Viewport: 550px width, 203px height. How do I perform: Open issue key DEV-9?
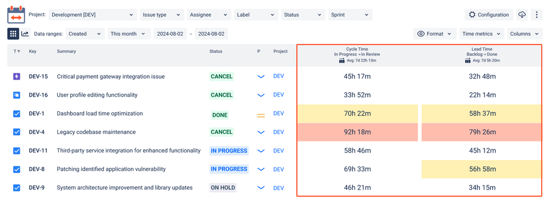pos(36,188)
